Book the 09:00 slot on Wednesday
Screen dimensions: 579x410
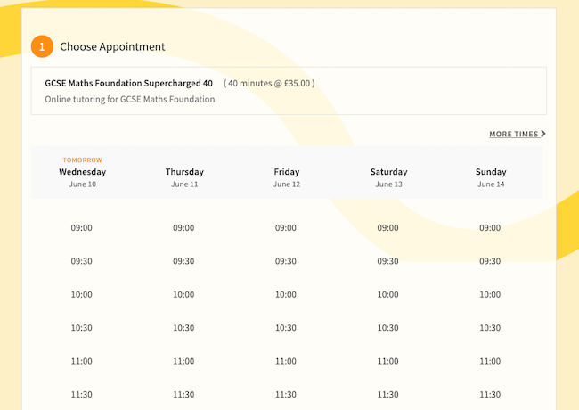click(82, 228)
